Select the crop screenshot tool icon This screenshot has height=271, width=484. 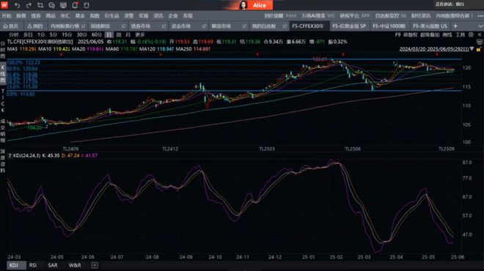[40, 5]
